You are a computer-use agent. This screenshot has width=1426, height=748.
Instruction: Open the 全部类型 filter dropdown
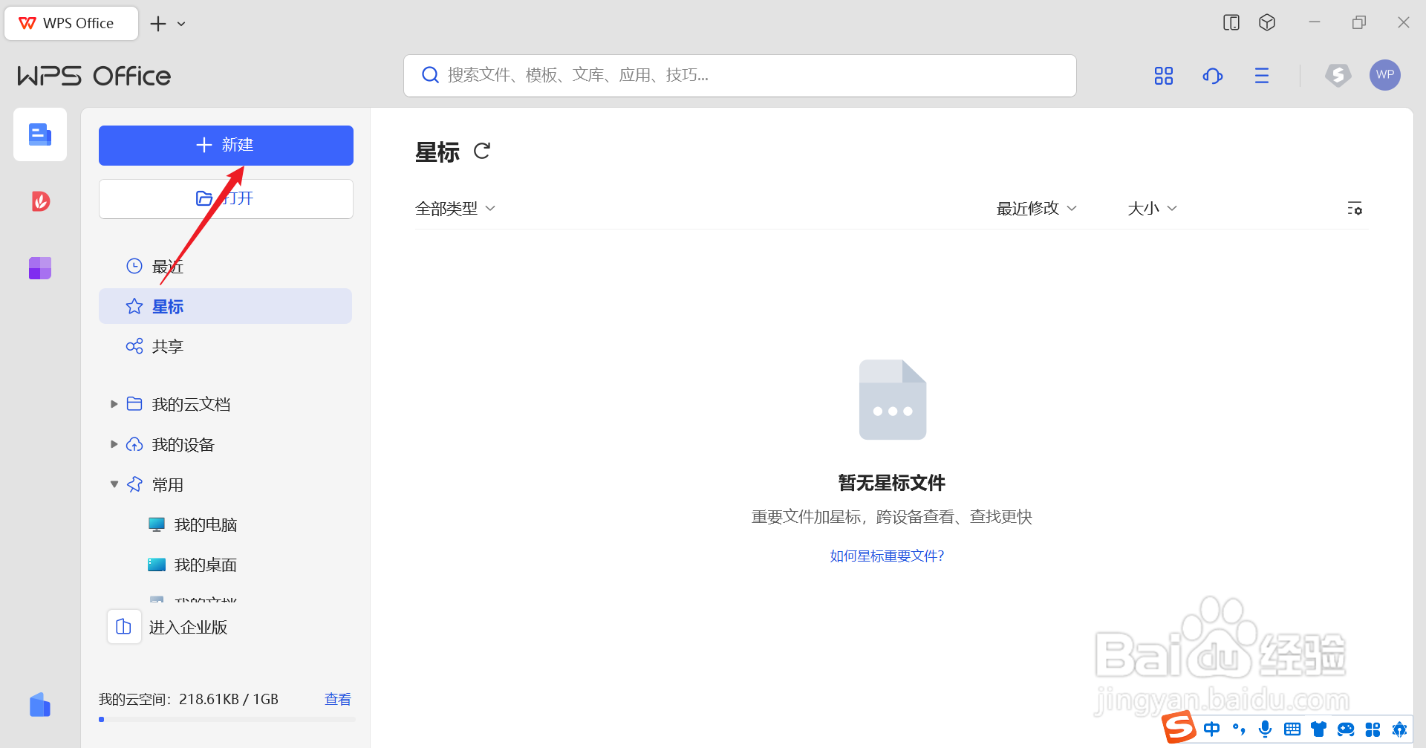pos(455,209)
